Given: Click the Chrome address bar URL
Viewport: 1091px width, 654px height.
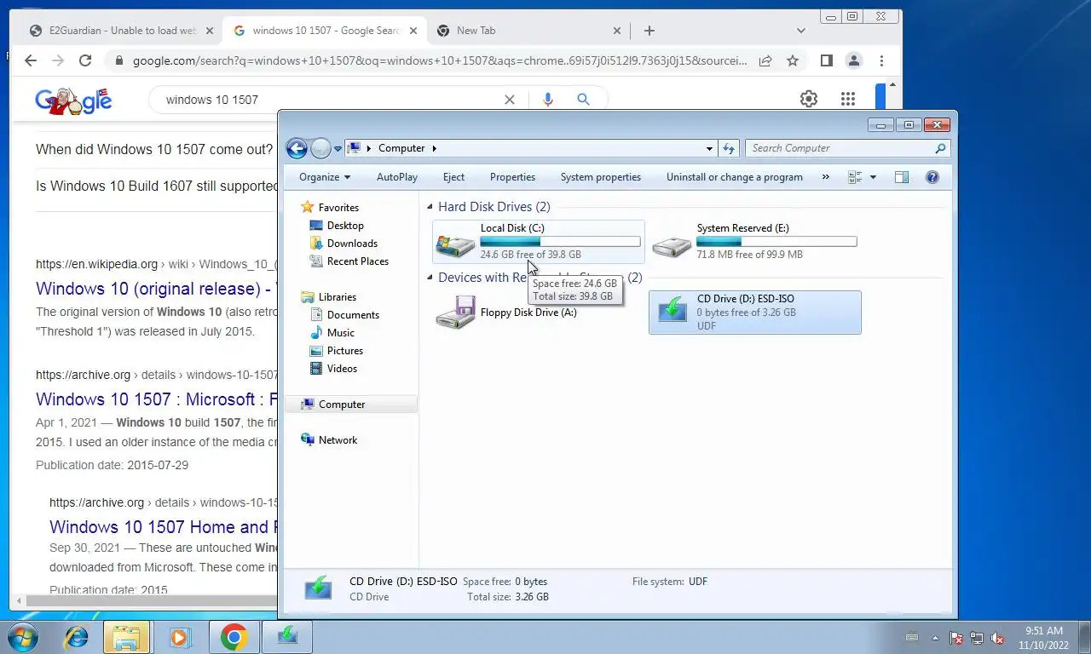Looking at the screenshot, I should click(x=440, y=60).
